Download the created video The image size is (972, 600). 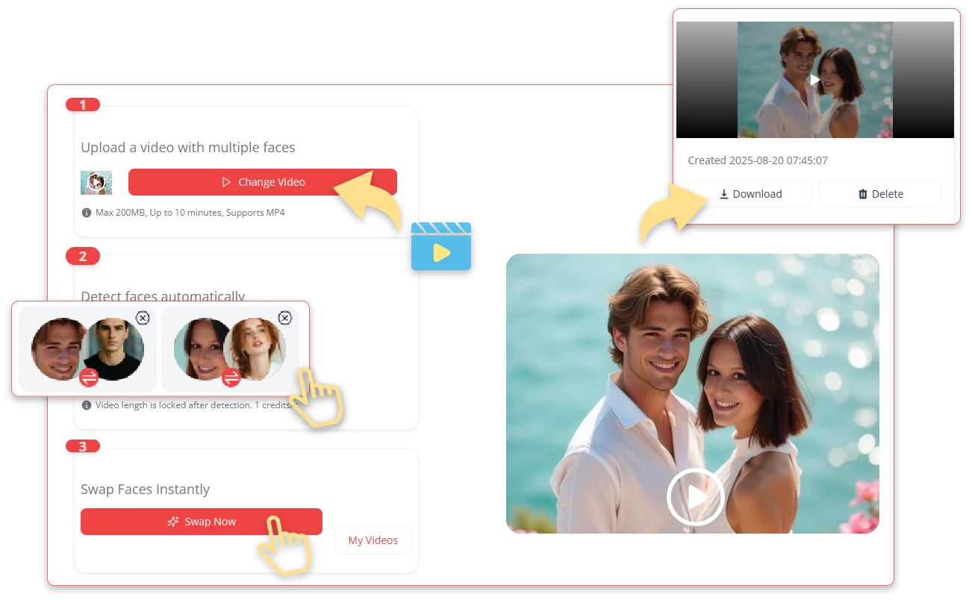point(750,194)
